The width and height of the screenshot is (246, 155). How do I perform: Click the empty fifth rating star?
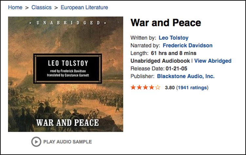click(x=158, y=87)
